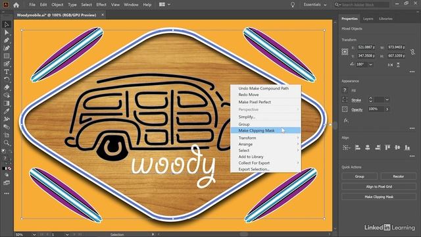The height and width of the screenshot is (237, 421).
Task: Click Horizontal Align Left icon
Action: [x=357, y=147]
